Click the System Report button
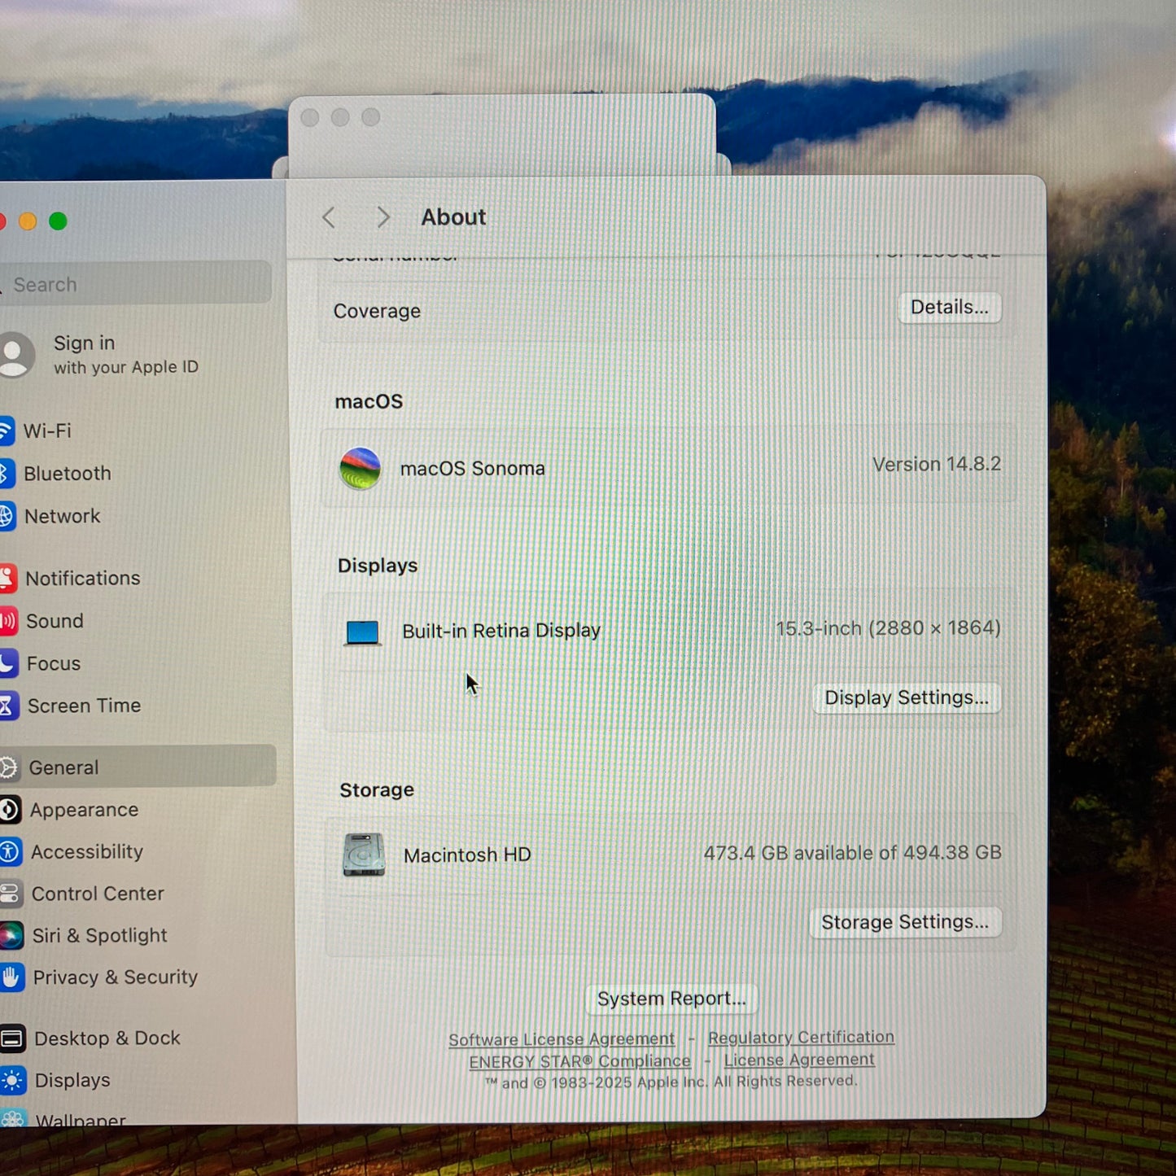The width and height of the screenshot is (1176, 1176). [x=671, y=999]
